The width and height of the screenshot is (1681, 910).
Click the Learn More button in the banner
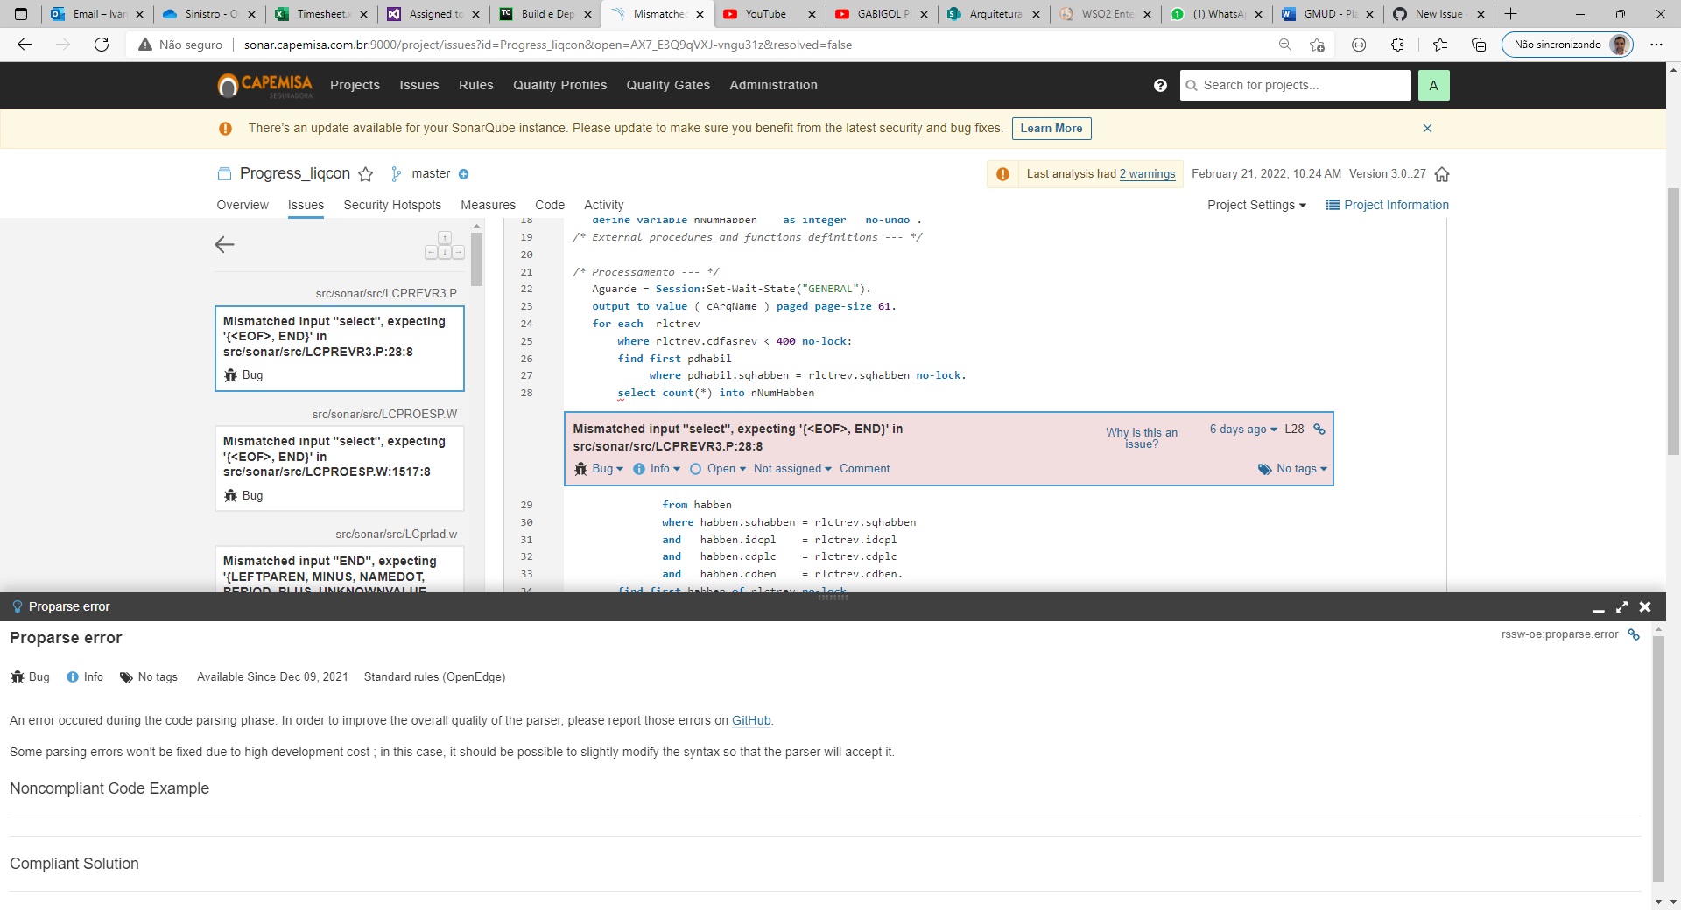point(1051,128)
